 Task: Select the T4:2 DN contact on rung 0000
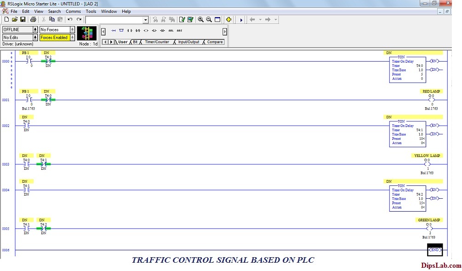(48, 61)
